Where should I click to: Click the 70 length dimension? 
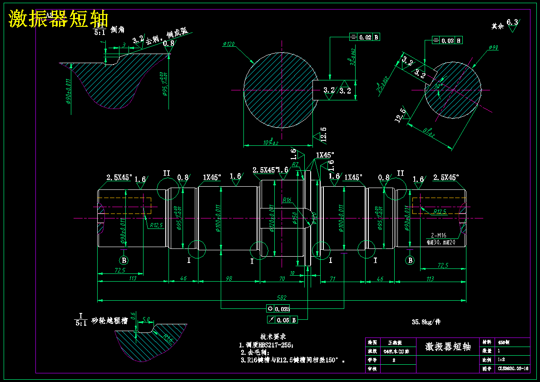coord(282,278)
